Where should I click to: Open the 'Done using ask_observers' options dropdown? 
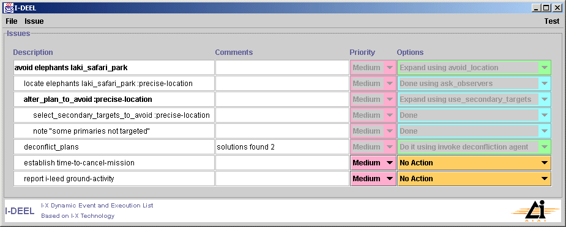(474, 84)
